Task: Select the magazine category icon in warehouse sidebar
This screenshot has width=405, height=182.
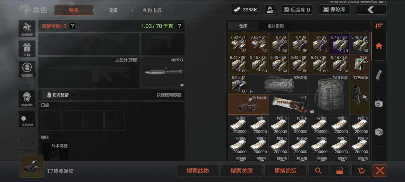Action: pos(379,75)
